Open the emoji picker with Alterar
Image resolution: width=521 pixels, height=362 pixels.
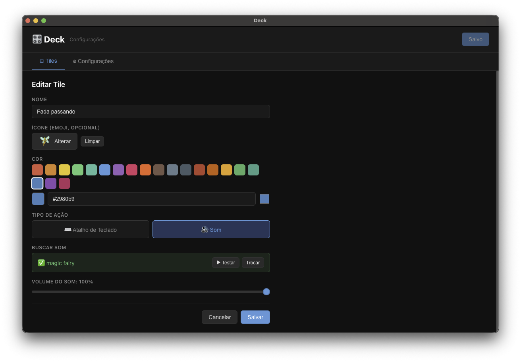(x=54, y=141)
